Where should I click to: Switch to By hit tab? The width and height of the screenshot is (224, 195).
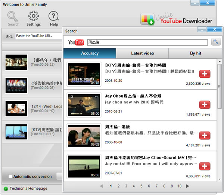coord(195,53)
